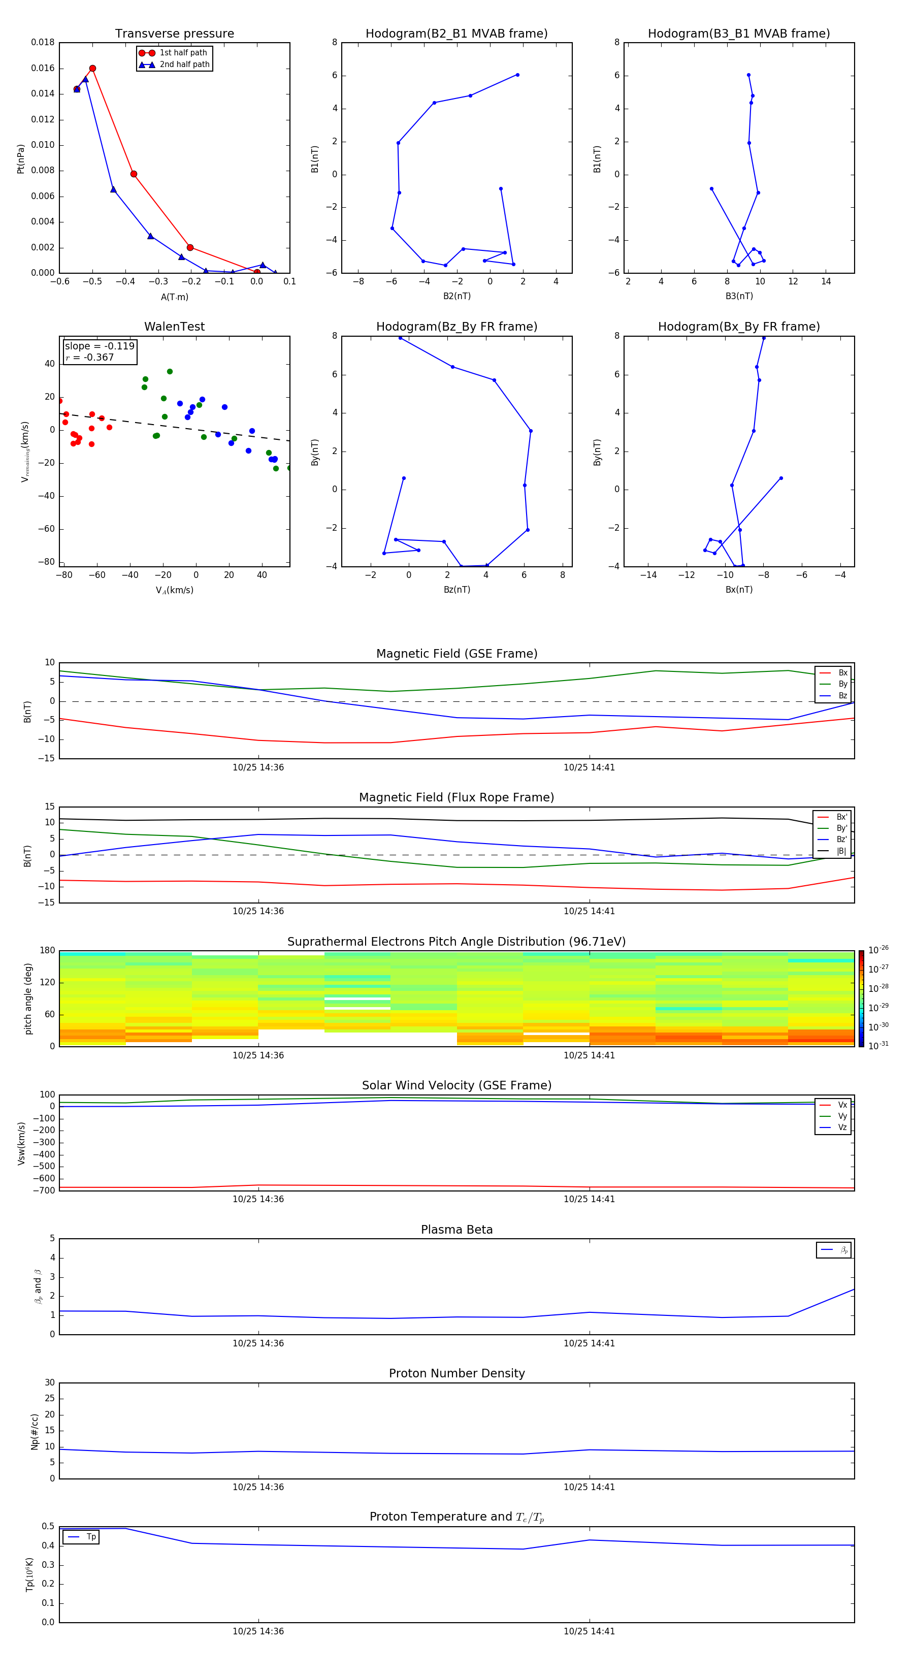Image resolution: width=914 pixels, height=1676 pixels.
Task: Click the 'Bx(nT)' x-axis label
Action: click(739, 590)
